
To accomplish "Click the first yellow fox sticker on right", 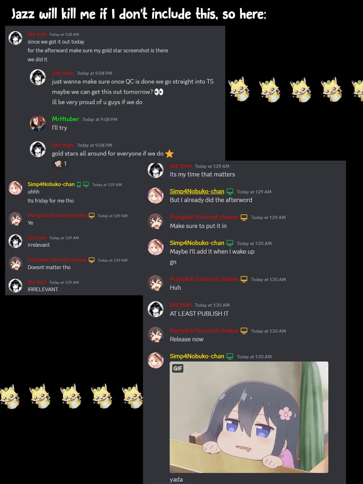I will [239, 89].
